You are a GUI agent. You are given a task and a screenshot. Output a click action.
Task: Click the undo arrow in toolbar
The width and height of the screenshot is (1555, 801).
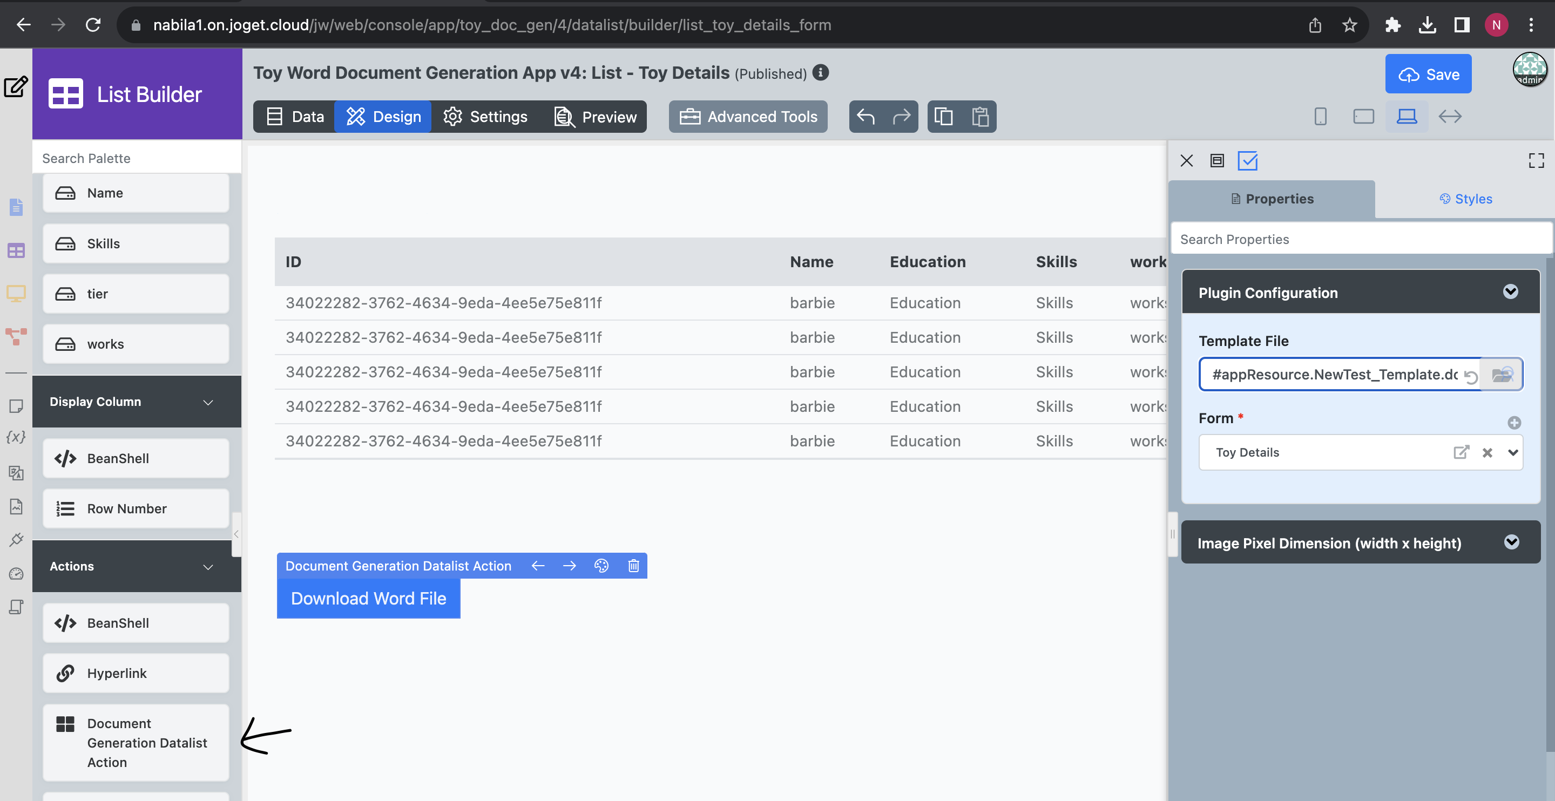click(866, 117)
